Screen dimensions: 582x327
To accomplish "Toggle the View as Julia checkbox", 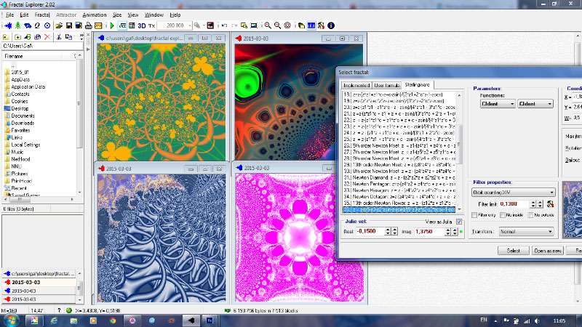I will 459,222.
